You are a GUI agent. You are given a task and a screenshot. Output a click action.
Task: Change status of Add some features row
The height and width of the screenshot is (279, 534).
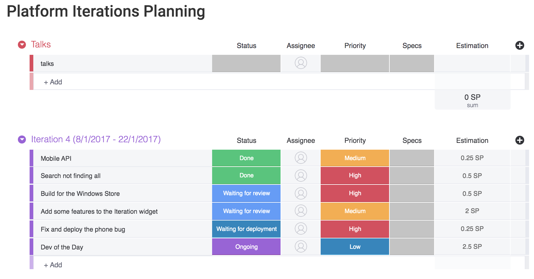(246, 211)
